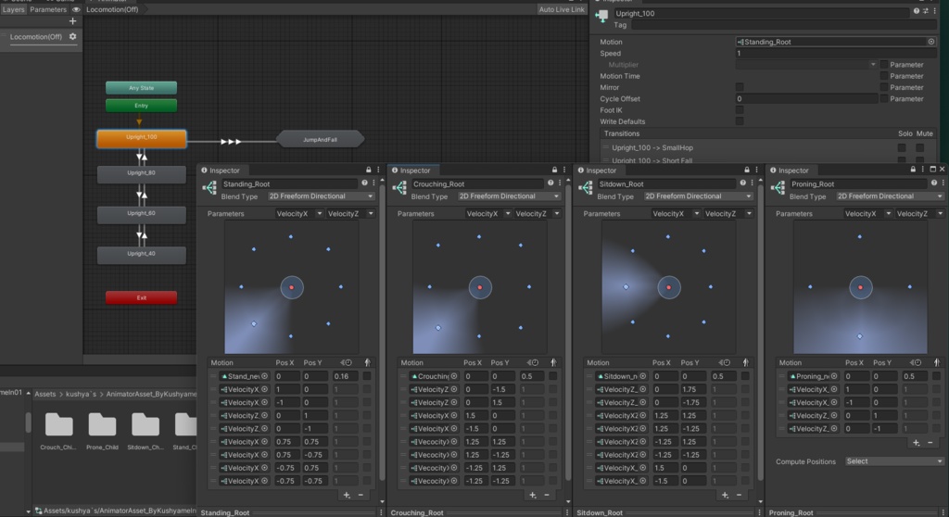Open picker for Proning motion clip
This screenshot has width=949, height=517.
click(x=833, y=376)
